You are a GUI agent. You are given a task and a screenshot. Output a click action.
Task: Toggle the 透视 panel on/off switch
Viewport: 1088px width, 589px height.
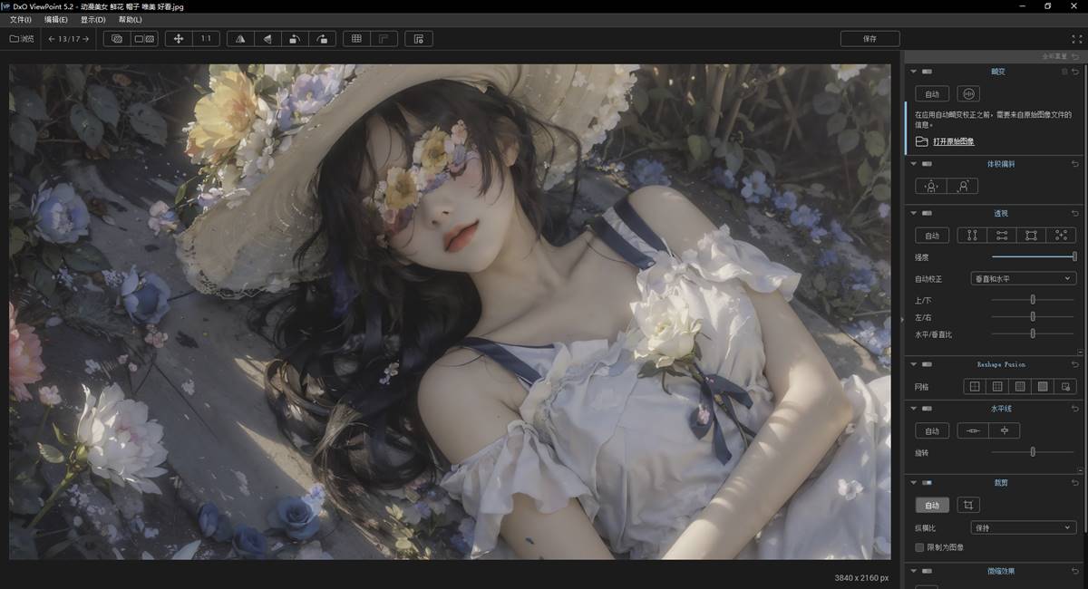926,213
